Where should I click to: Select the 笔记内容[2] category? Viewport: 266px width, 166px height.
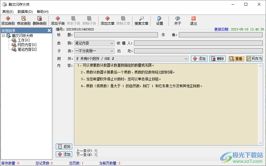(x=27, y=49)
